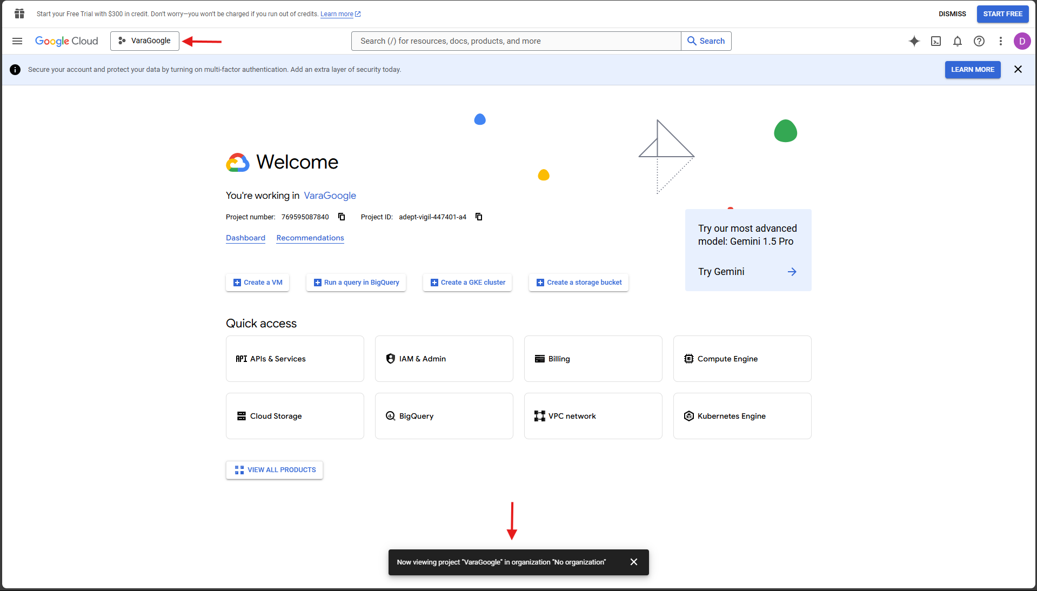Open the Compute Engine card
This screenshot has width=1037, height=591.
[x=742, y=359]
